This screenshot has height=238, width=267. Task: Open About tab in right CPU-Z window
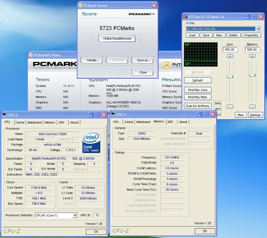coord(183,122)
